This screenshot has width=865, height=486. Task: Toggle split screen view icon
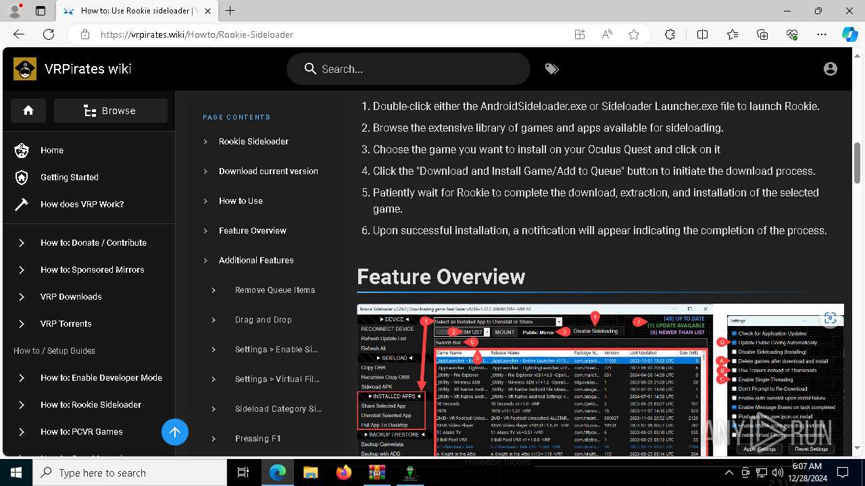(x=702, y=34)
